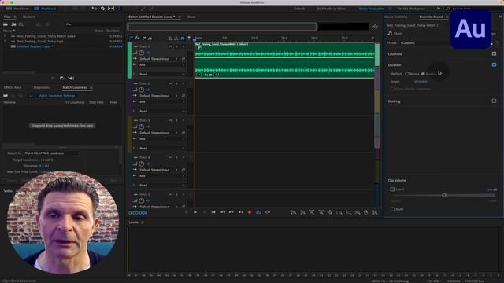Click the Zoom In amplitude icon

[x=294, y=212]
